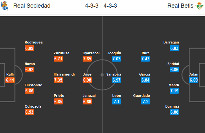Open Mandi's 7.19 rating badge
Viewport: 205px width, 133px height.
pos(174,91)
